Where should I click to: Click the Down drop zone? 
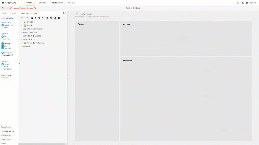(x=97, y=81)
